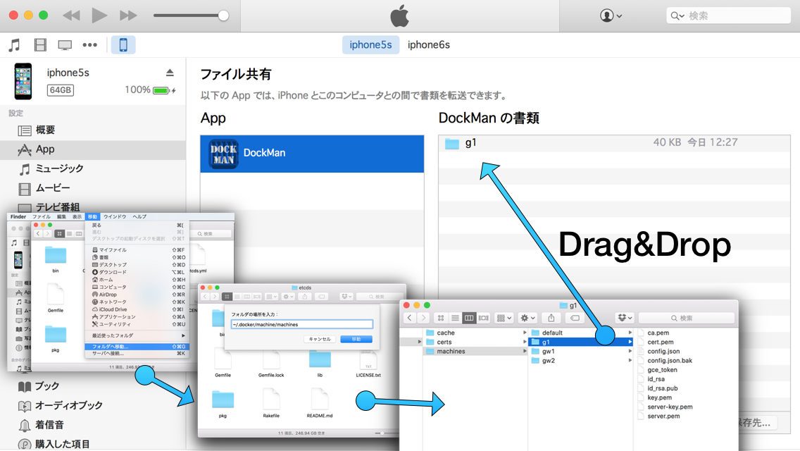The width and height of the screenshot is (800, 451).
Task: Click the blue 移動 button in the dialog
Action: click(356, 339)
